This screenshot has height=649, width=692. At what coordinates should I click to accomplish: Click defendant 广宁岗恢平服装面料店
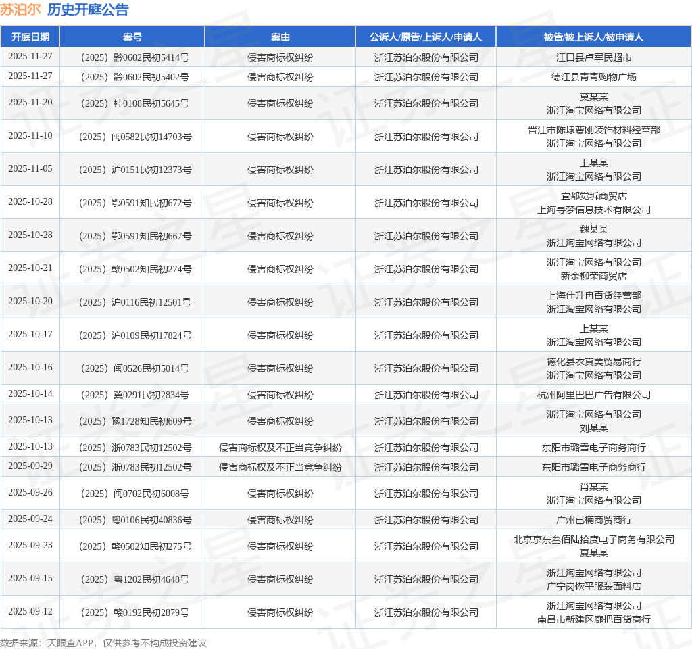[x=593, y=586]
